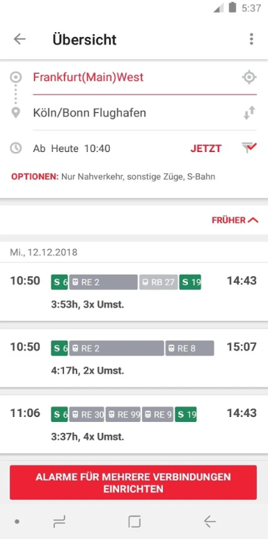Tap Alarme für mehrere Verbindungen einrichten
Screen dimensions: 268x539
coord(133,483)
